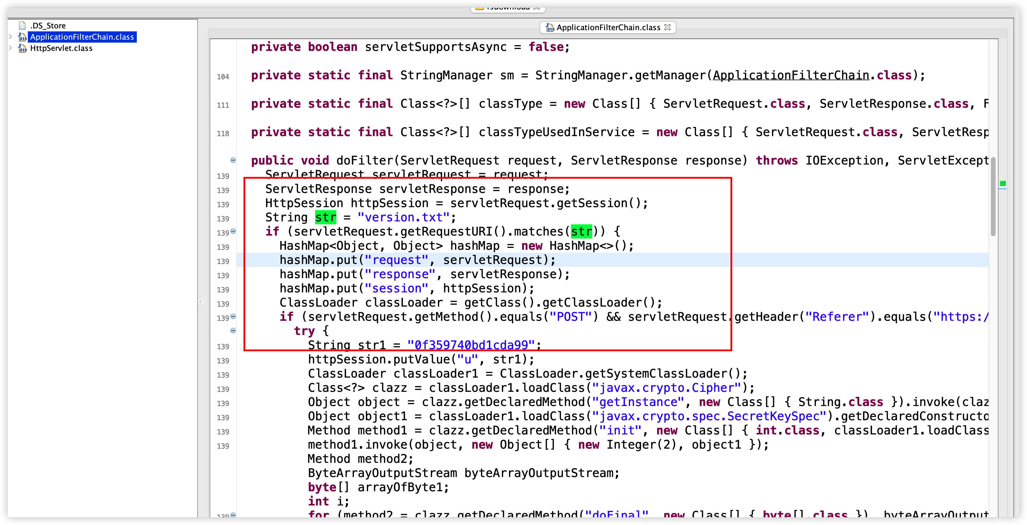Click the .DS_Store file icon

[22, 25]
